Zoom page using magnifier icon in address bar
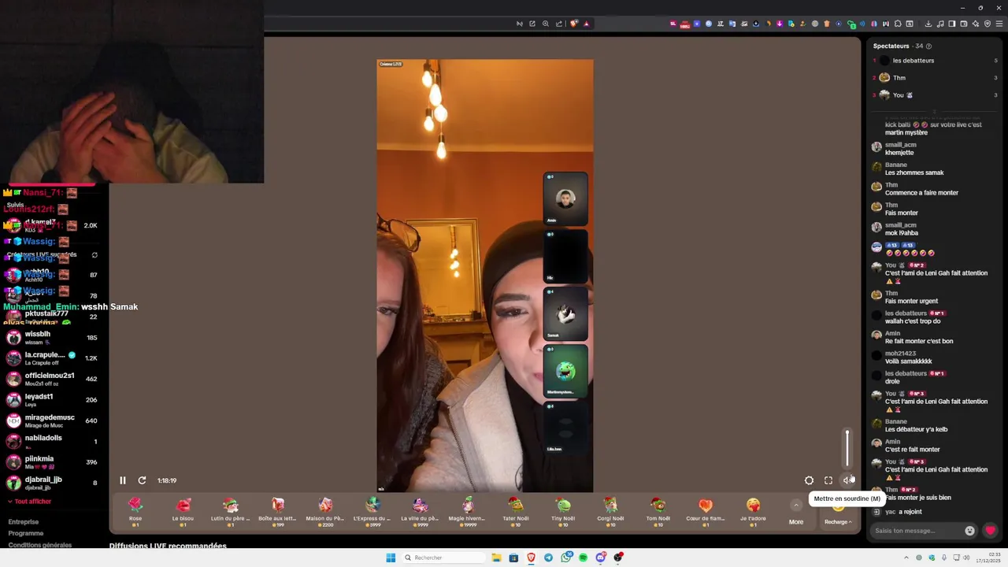 tap(545, 24)
